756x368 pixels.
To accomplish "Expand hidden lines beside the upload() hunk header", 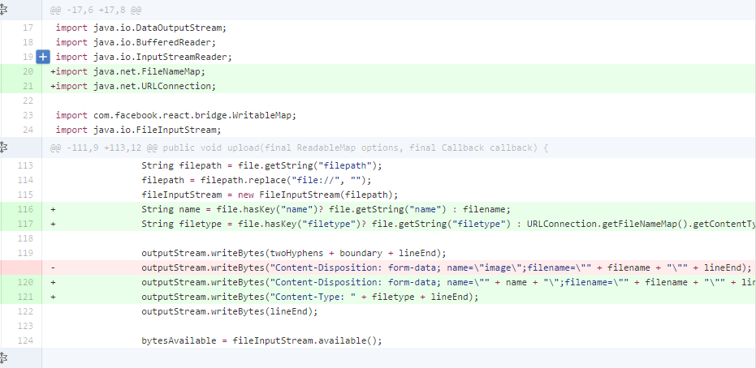I will pos(4,148).
